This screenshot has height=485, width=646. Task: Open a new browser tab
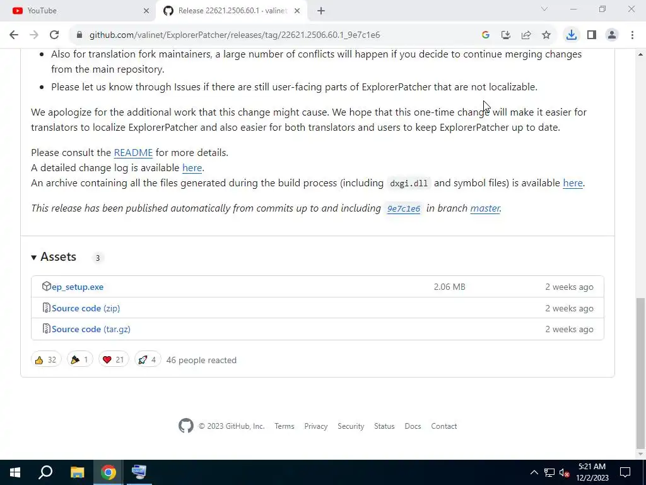[321, 11]
